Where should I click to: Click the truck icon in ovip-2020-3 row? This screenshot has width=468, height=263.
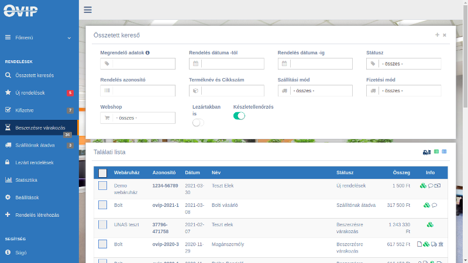point(434,244)
